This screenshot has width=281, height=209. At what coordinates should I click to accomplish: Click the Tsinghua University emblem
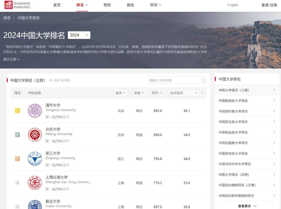pyautogui.click(x=35, y=111)
